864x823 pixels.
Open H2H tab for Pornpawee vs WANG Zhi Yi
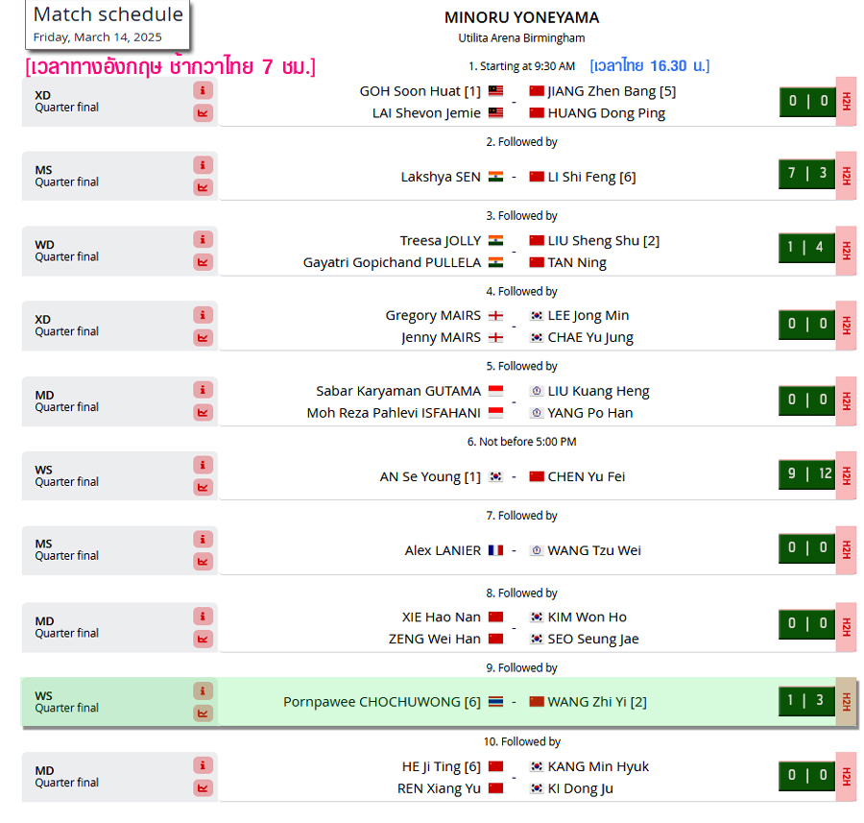click(x=846, y=702)
